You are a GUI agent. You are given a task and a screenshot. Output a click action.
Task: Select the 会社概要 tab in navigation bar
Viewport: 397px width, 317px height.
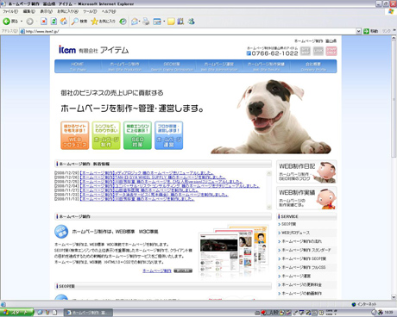click(x=313, y=66)
